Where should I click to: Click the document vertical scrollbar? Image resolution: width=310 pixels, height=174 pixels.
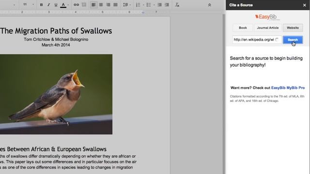(224, 94)
